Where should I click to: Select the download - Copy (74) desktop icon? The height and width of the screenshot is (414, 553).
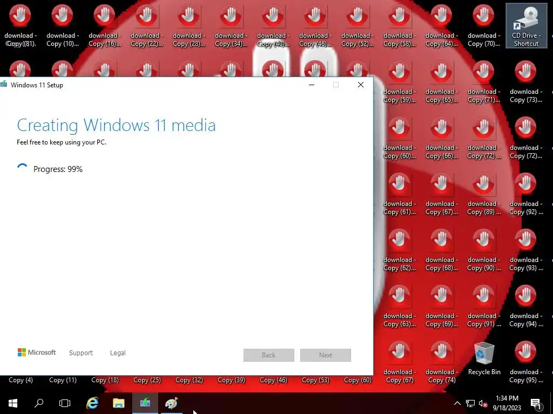click(x=442, y=362)
